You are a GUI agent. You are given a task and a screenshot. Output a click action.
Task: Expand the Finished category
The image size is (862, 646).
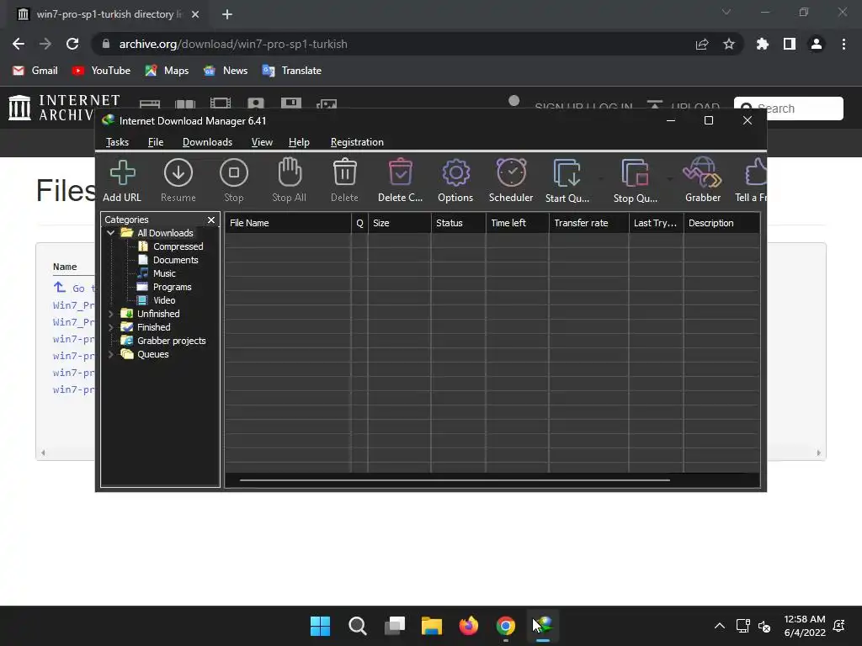coord(110,327)
